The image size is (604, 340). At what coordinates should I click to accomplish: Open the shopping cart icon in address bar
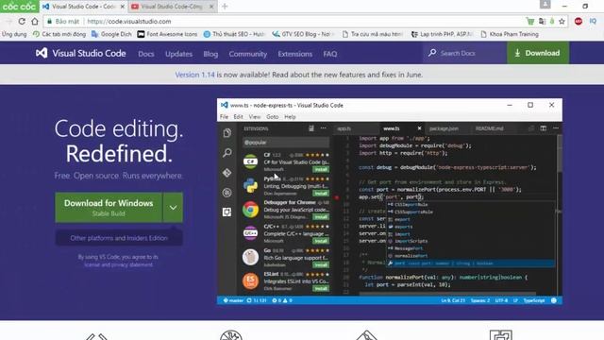point(530,22)
